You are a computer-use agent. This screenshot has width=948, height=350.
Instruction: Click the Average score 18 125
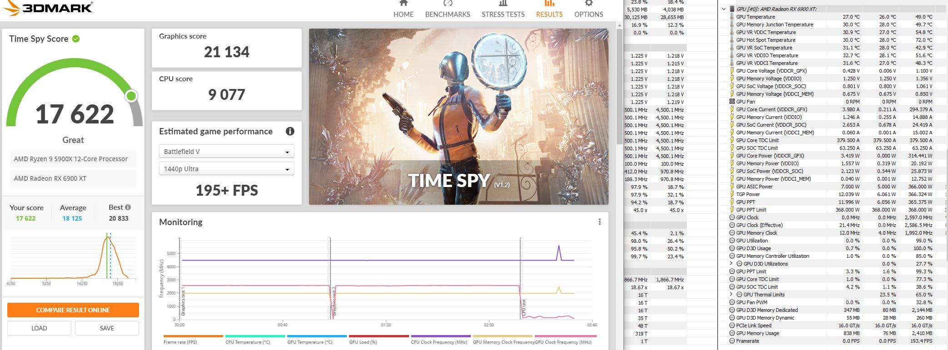tap(72, 218)
